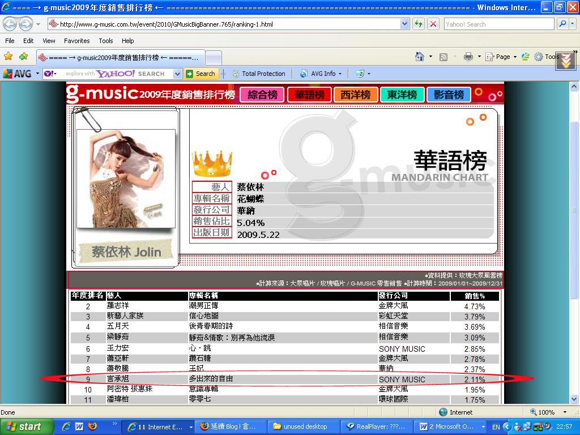Open Total Protection in AVG toolbar
This screenshot has height=435, width=580.
pyautogui.click(x=259, y=74)
